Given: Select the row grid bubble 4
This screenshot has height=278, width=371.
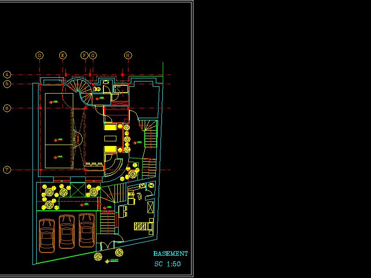Looking at the screenshot, I should [x=7, y=74].
